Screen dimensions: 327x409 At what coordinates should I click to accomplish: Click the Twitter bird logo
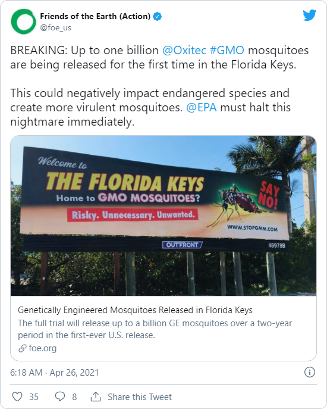tap(309, 15)
